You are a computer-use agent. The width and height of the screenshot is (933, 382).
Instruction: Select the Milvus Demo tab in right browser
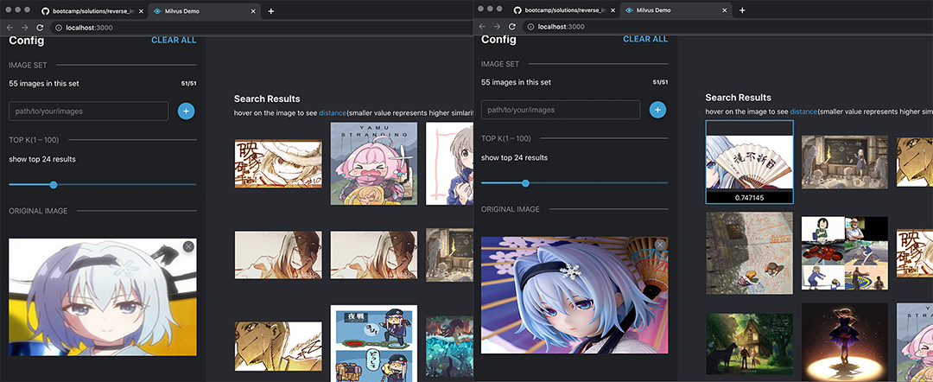click(665, 10)
